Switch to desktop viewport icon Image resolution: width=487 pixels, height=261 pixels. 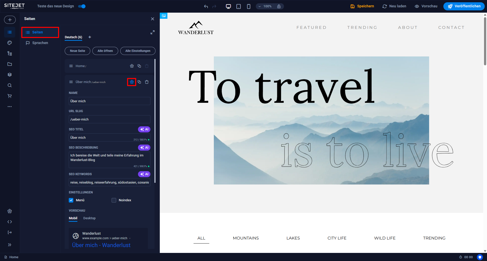[228, 6]
